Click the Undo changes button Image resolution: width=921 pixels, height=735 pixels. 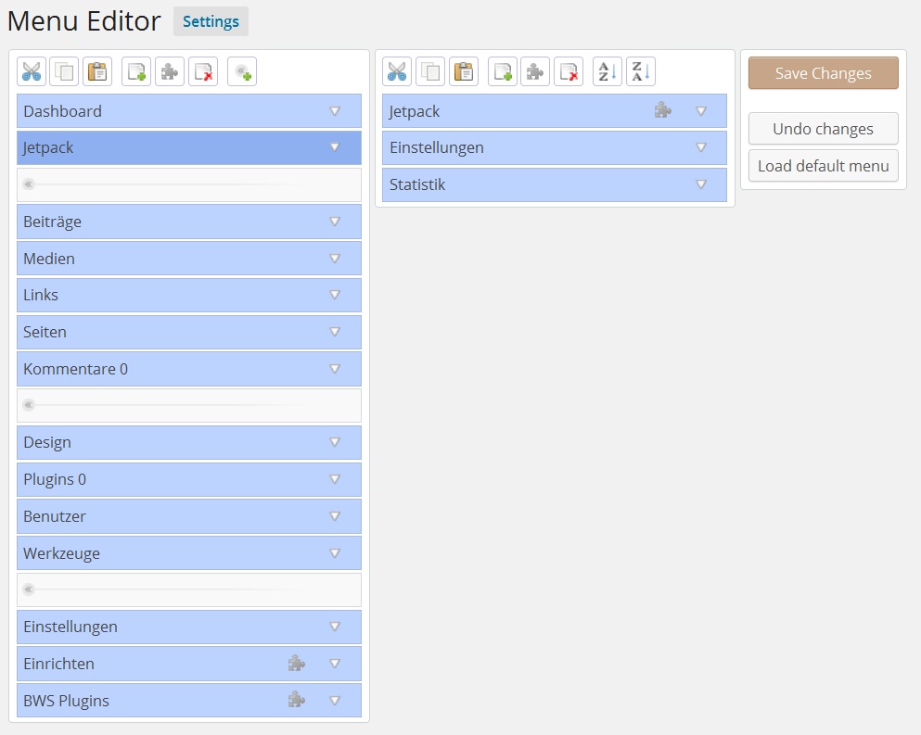[x=823, y=129]
